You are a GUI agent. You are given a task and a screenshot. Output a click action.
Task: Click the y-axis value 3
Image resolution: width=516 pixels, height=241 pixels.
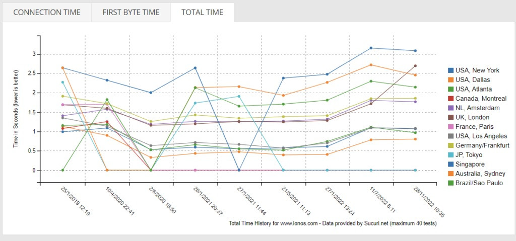click(34, 54)
